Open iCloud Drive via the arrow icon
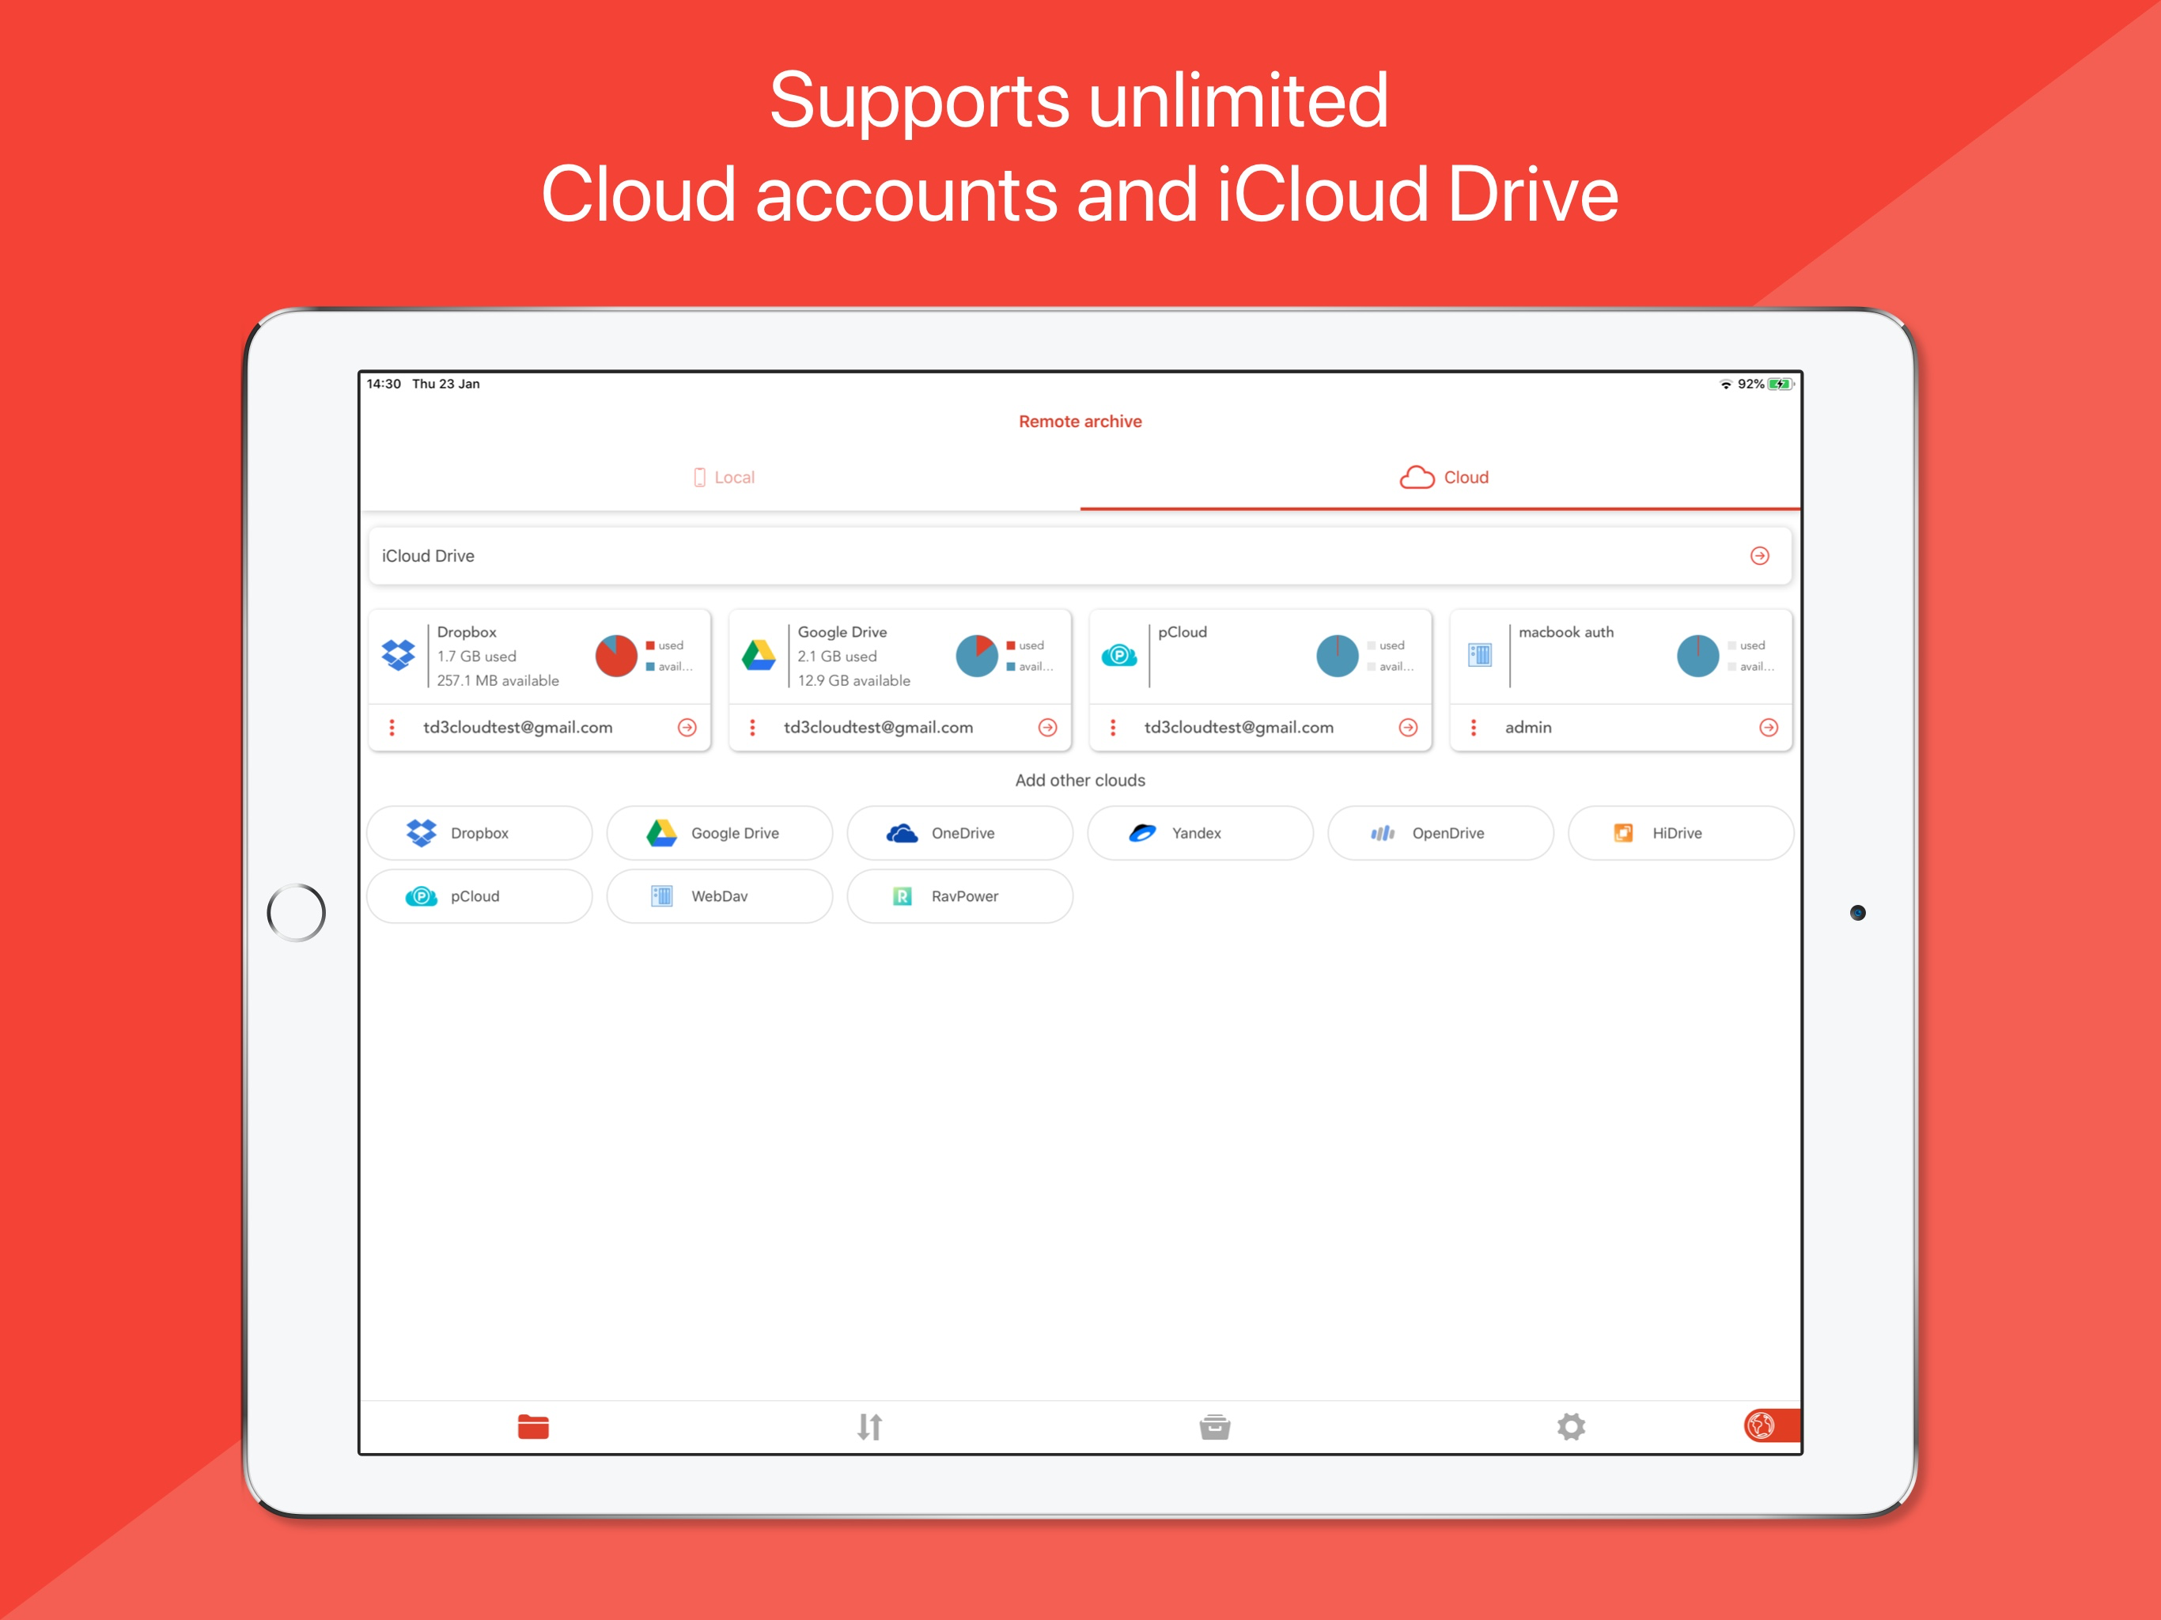 click(x=1758, y=555)
